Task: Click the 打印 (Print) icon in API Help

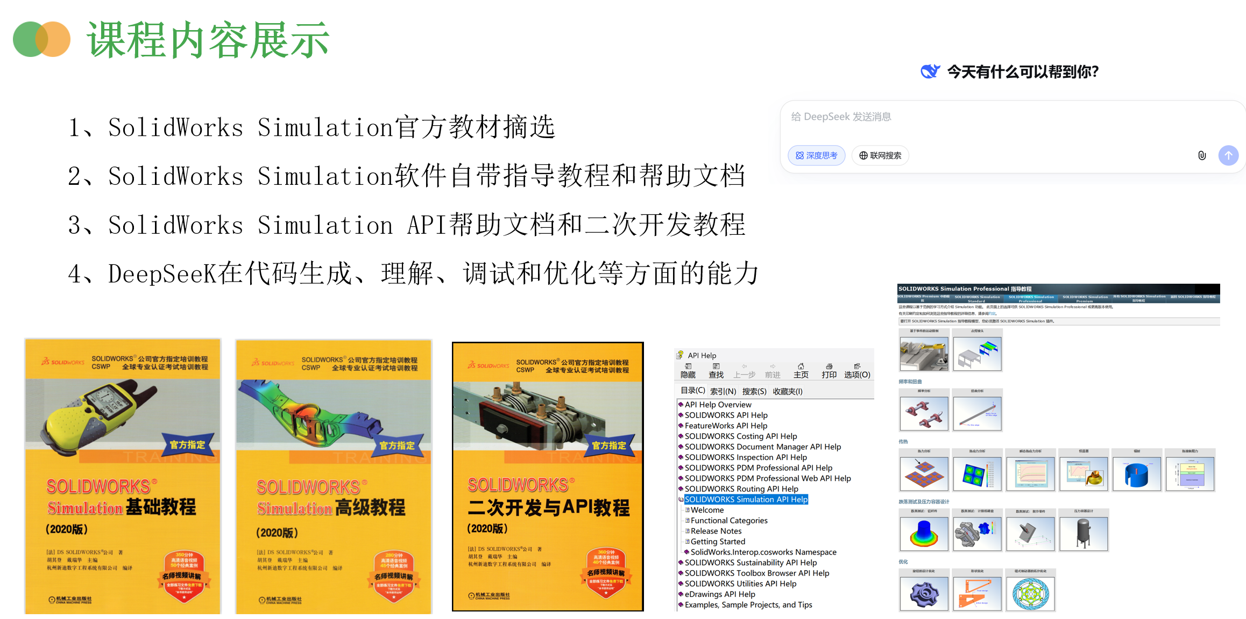Action: coord(829,370)
